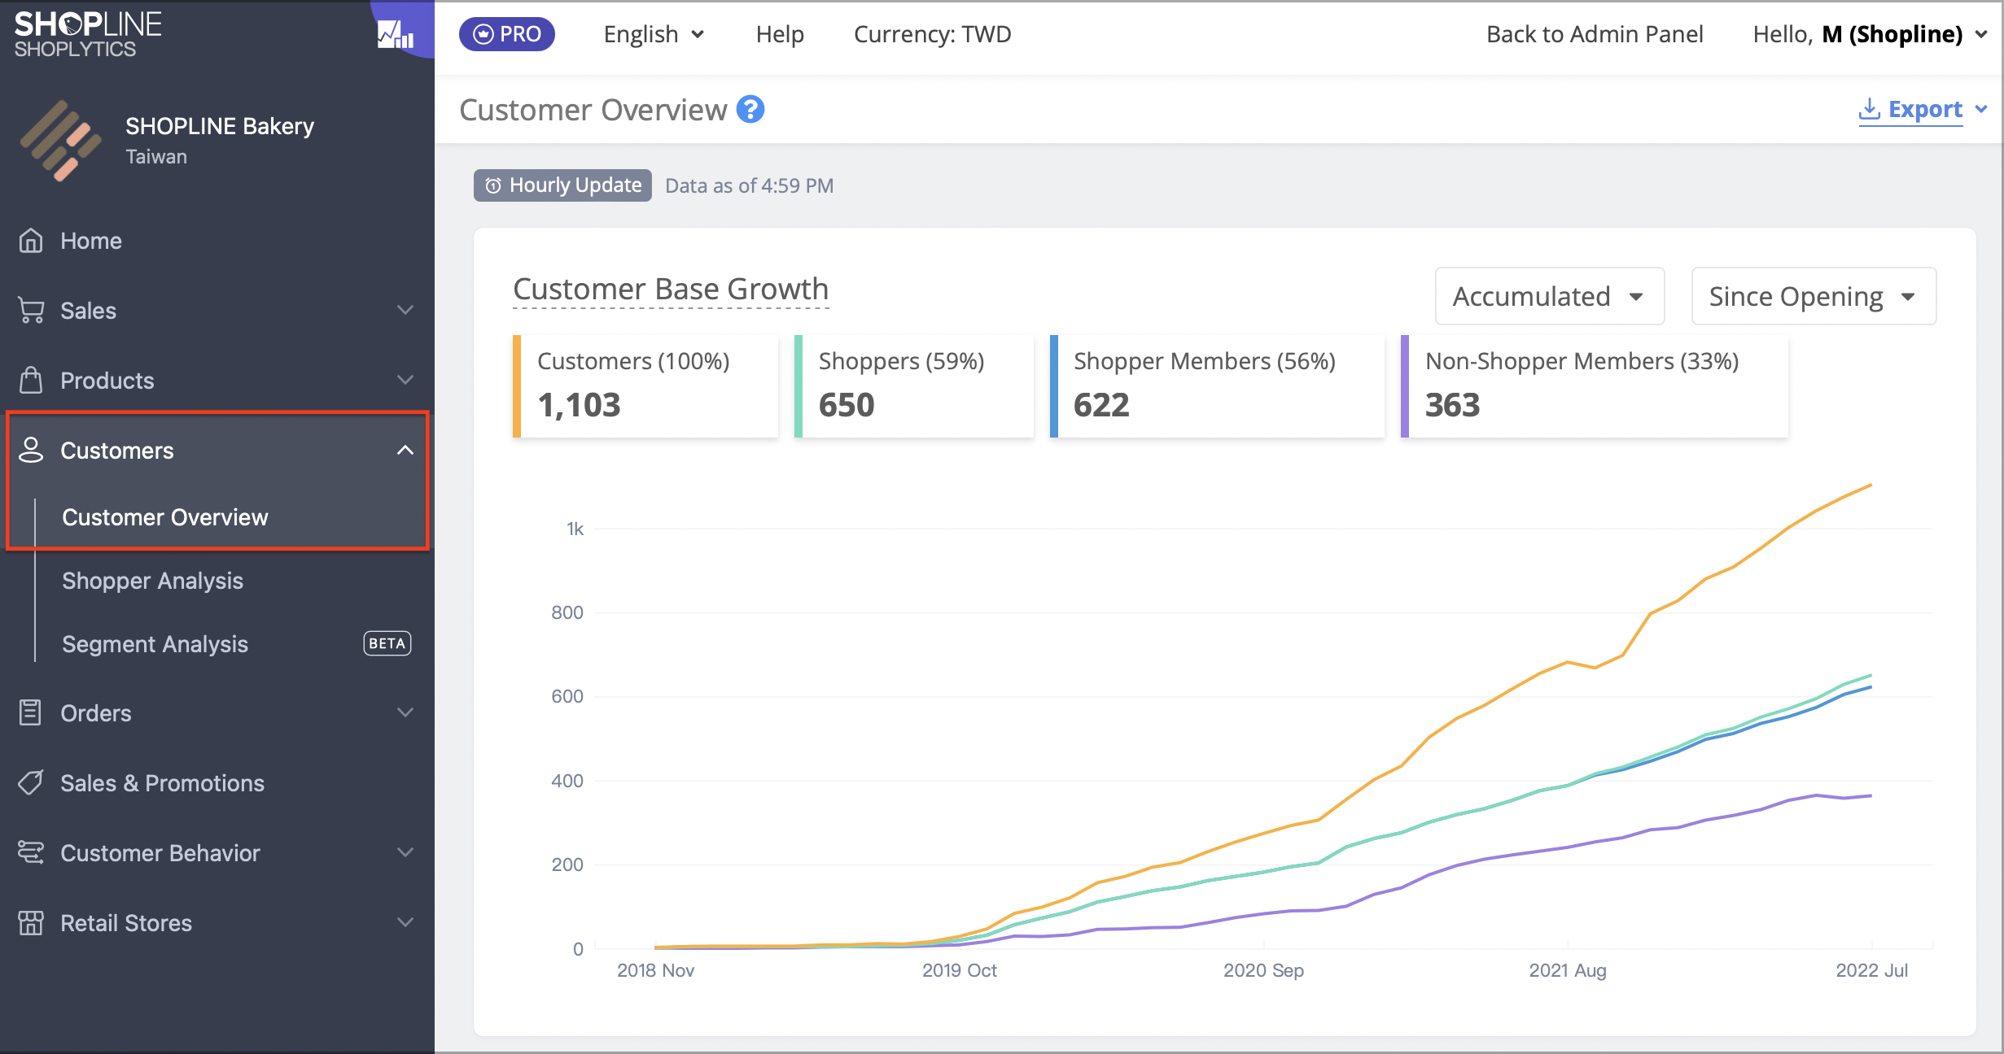Toggle the Shoppers (59%) series card

coord(914,386)
